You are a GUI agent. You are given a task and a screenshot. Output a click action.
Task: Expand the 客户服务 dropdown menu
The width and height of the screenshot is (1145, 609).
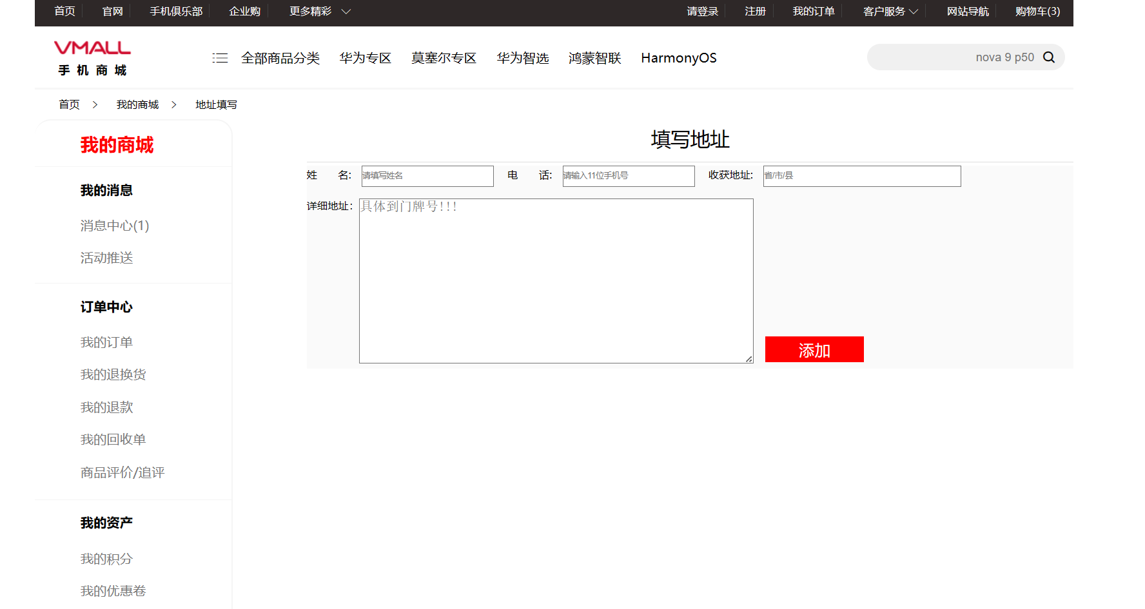tap(888, 11)
